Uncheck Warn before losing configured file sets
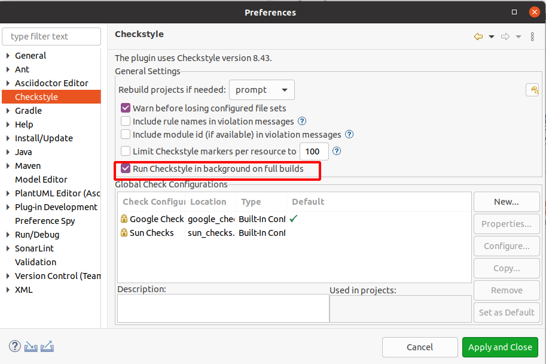 126,108
